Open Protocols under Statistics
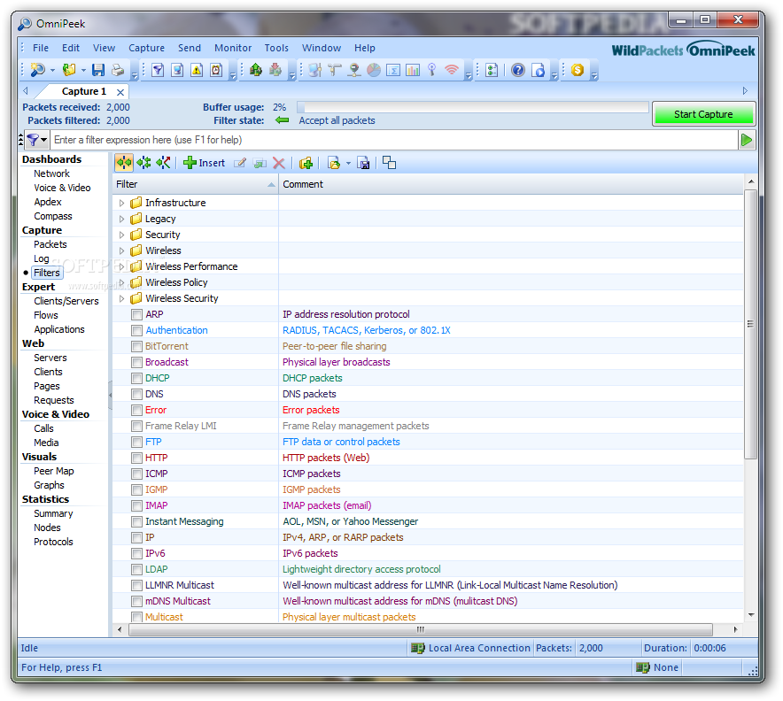Viewport: 783px width, 701px height. click(x=53, y=542)
